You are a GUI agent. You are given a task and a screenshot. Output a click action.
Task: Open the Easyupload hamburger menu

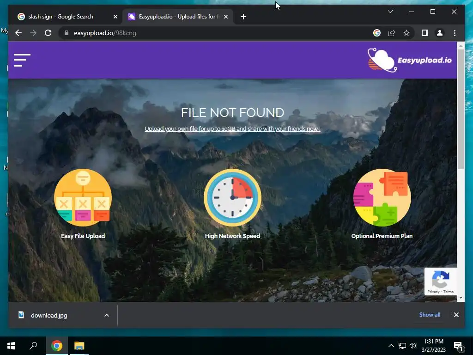22,60
